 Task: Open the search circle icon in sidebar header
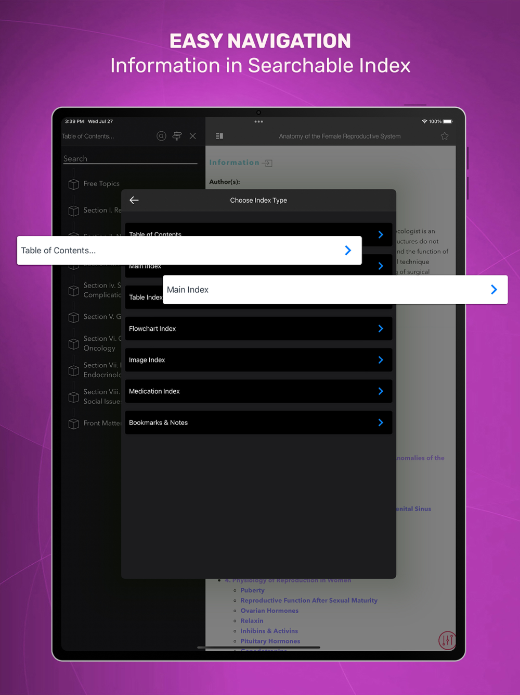point(161,136)
